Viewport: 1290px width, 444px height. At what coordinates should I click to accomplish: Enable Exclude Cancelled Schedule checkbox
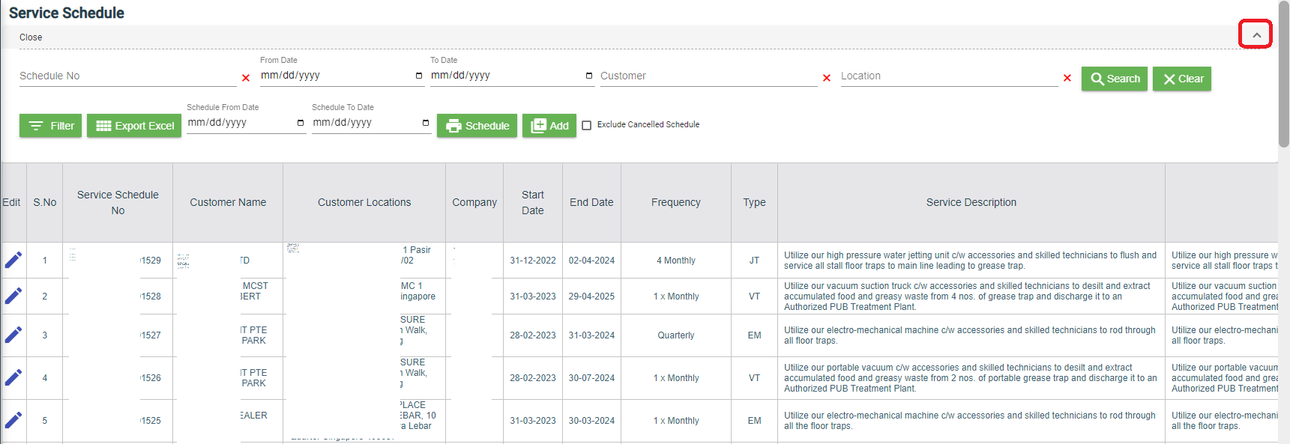point(587,125)
